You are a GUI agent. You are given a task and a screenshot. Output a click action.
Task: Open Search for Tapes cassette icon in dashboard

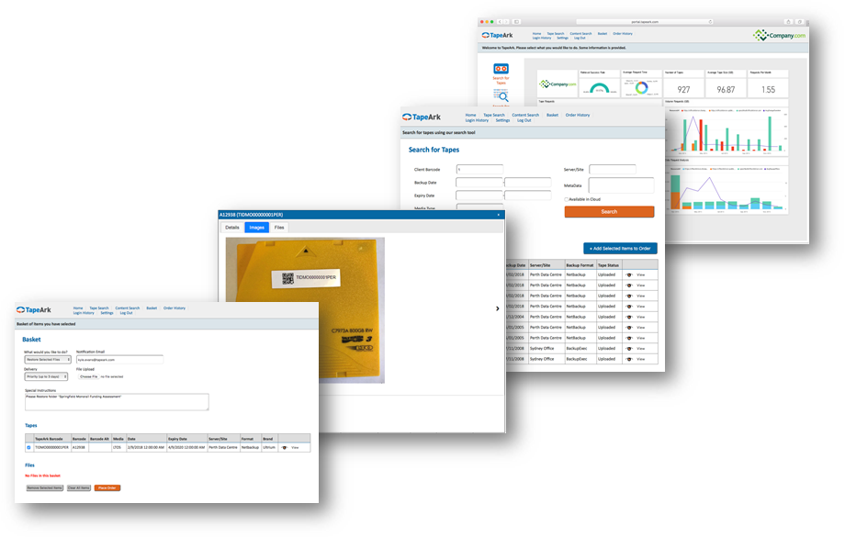(501, 69)
